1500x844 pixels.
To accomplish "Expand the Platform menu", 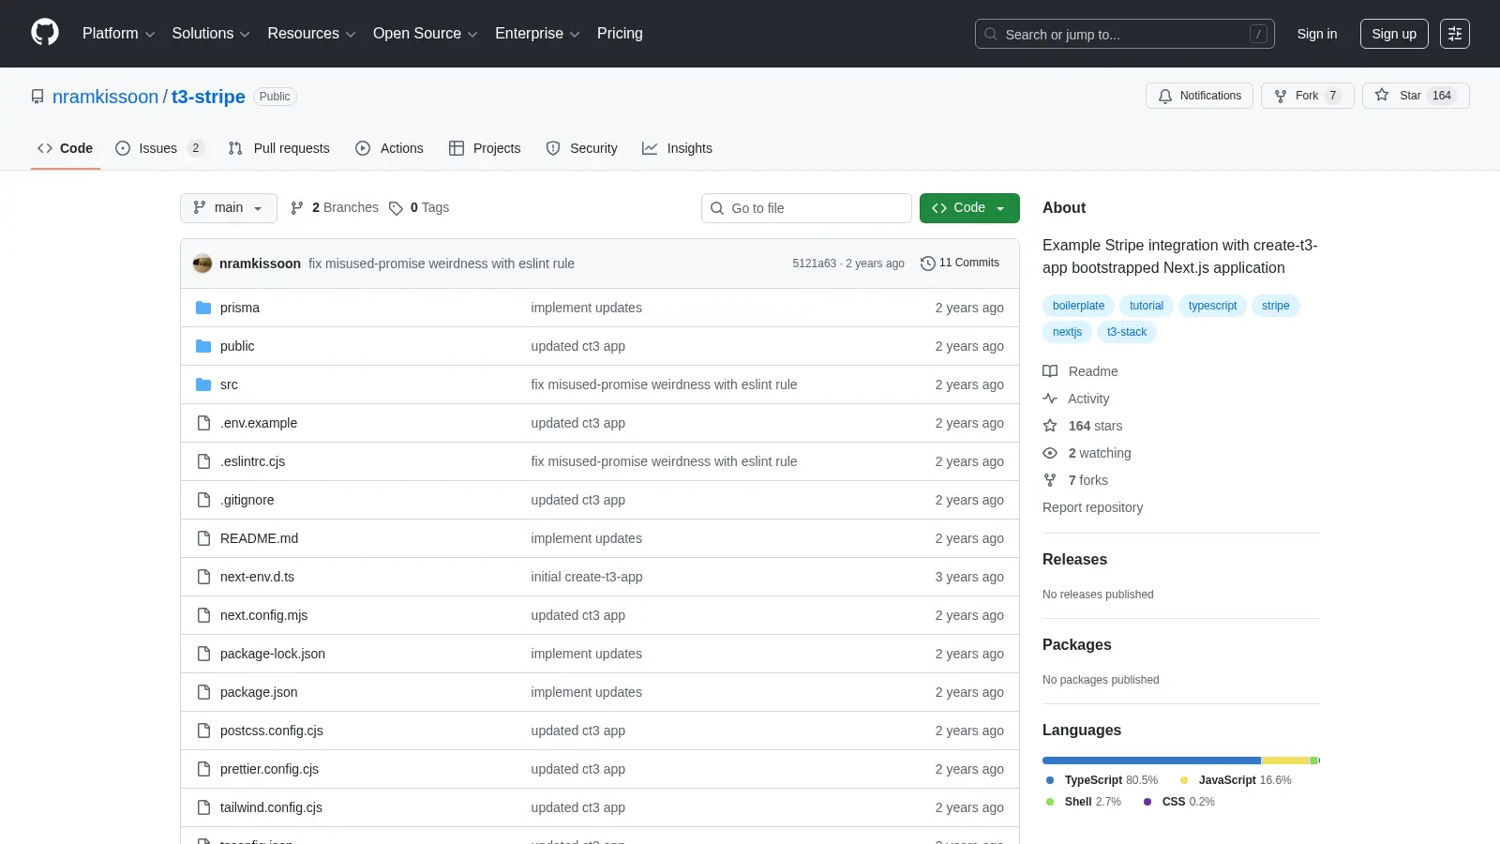I will [118, 34].
